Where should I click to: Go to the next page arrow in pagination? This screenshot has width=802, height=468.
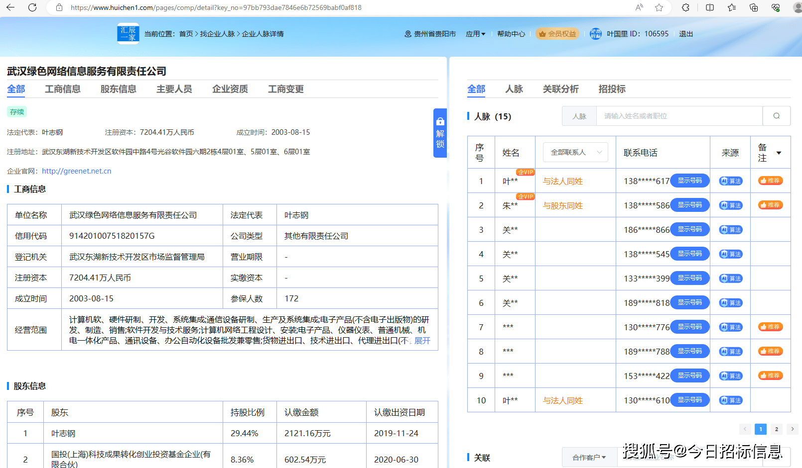click(793, 429)
